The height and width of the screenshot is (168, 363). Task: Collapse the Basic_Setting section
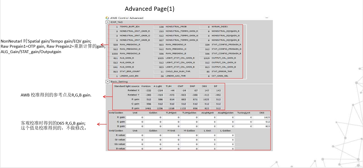pos(108,82)
